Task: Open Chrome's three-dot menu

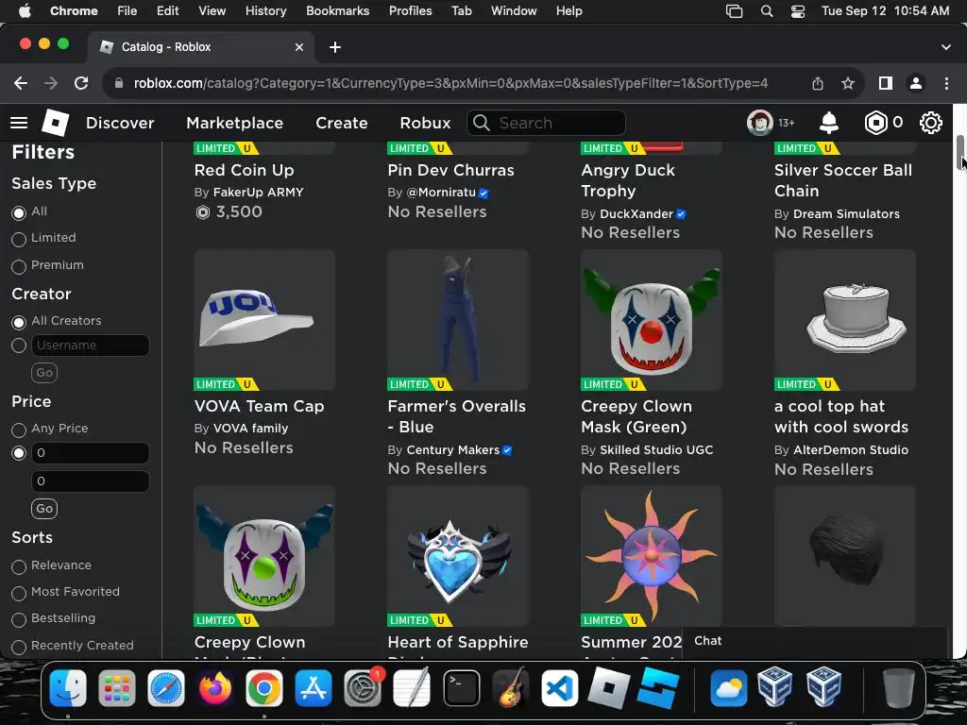Action: pos(946,83)
